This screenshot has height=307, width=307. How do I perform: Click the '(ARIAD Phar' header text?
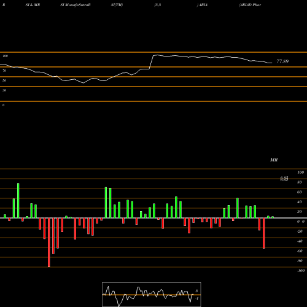point(250,5)
